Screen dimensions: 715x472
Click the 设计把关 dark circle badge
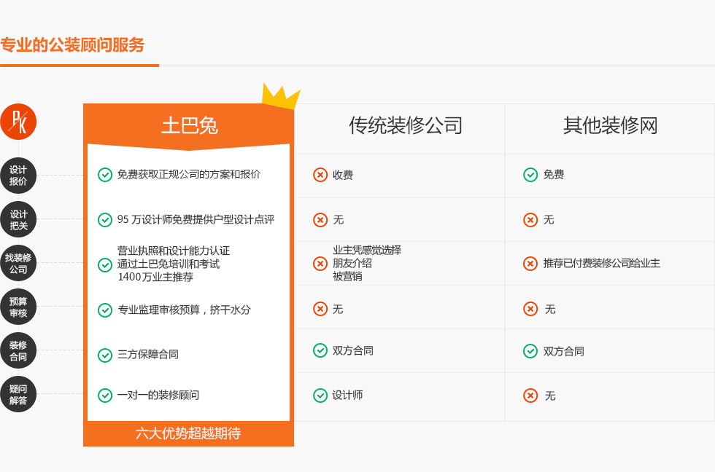[x=18, y=220]
